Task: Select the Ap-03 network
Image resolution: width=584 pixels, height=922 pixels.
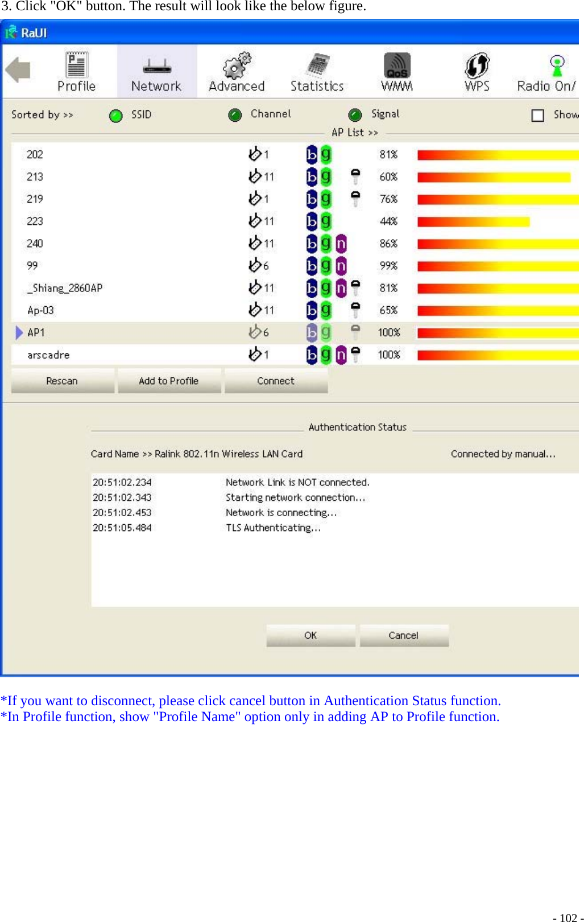Action: point(295,310)
